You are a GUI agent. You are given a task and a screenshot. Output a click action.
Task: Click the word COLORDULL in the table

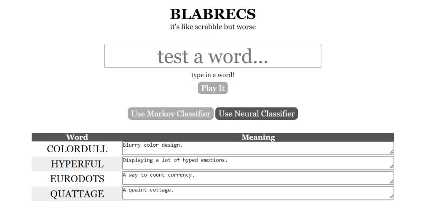pyautogui.click(x=77, y=149)
